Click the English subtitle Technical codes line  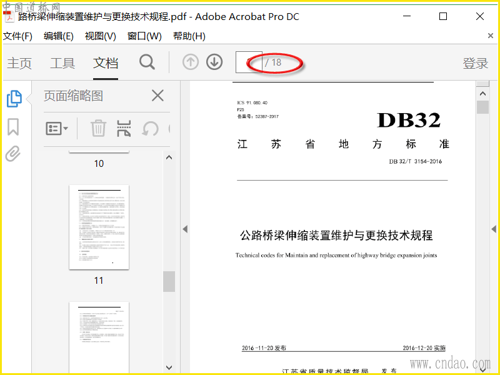click(x=336, y=255)
